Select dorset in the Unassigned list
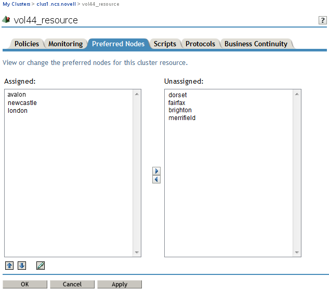 coord(178,95)
